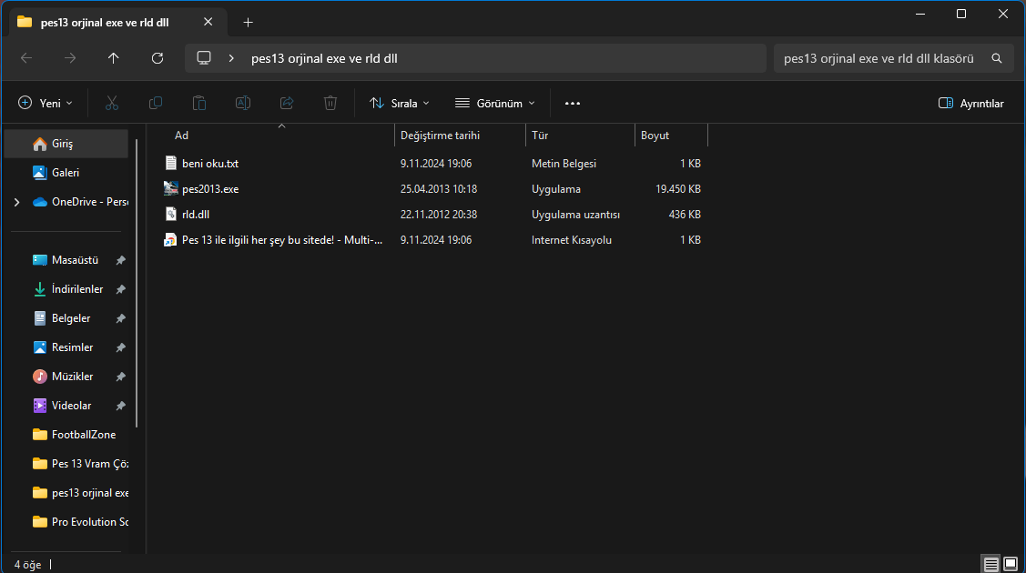This screenshot has width=1026, height=573.
Task: Open Pes 13 Vram Çö folder in sidebar
Action: (x=66, y=464)
